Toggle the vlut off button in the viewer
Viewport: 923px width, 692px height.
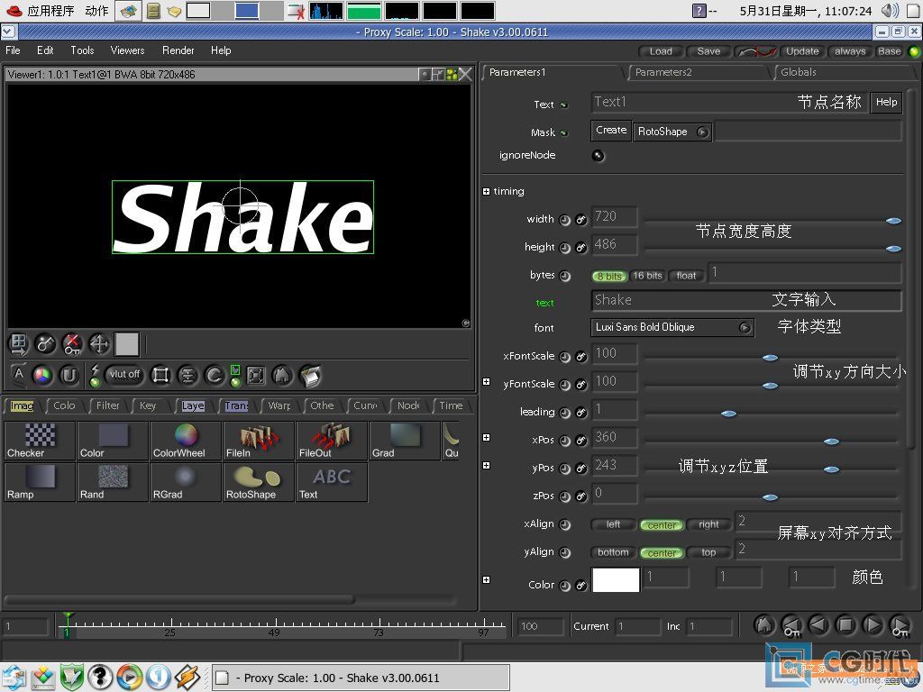124,374
